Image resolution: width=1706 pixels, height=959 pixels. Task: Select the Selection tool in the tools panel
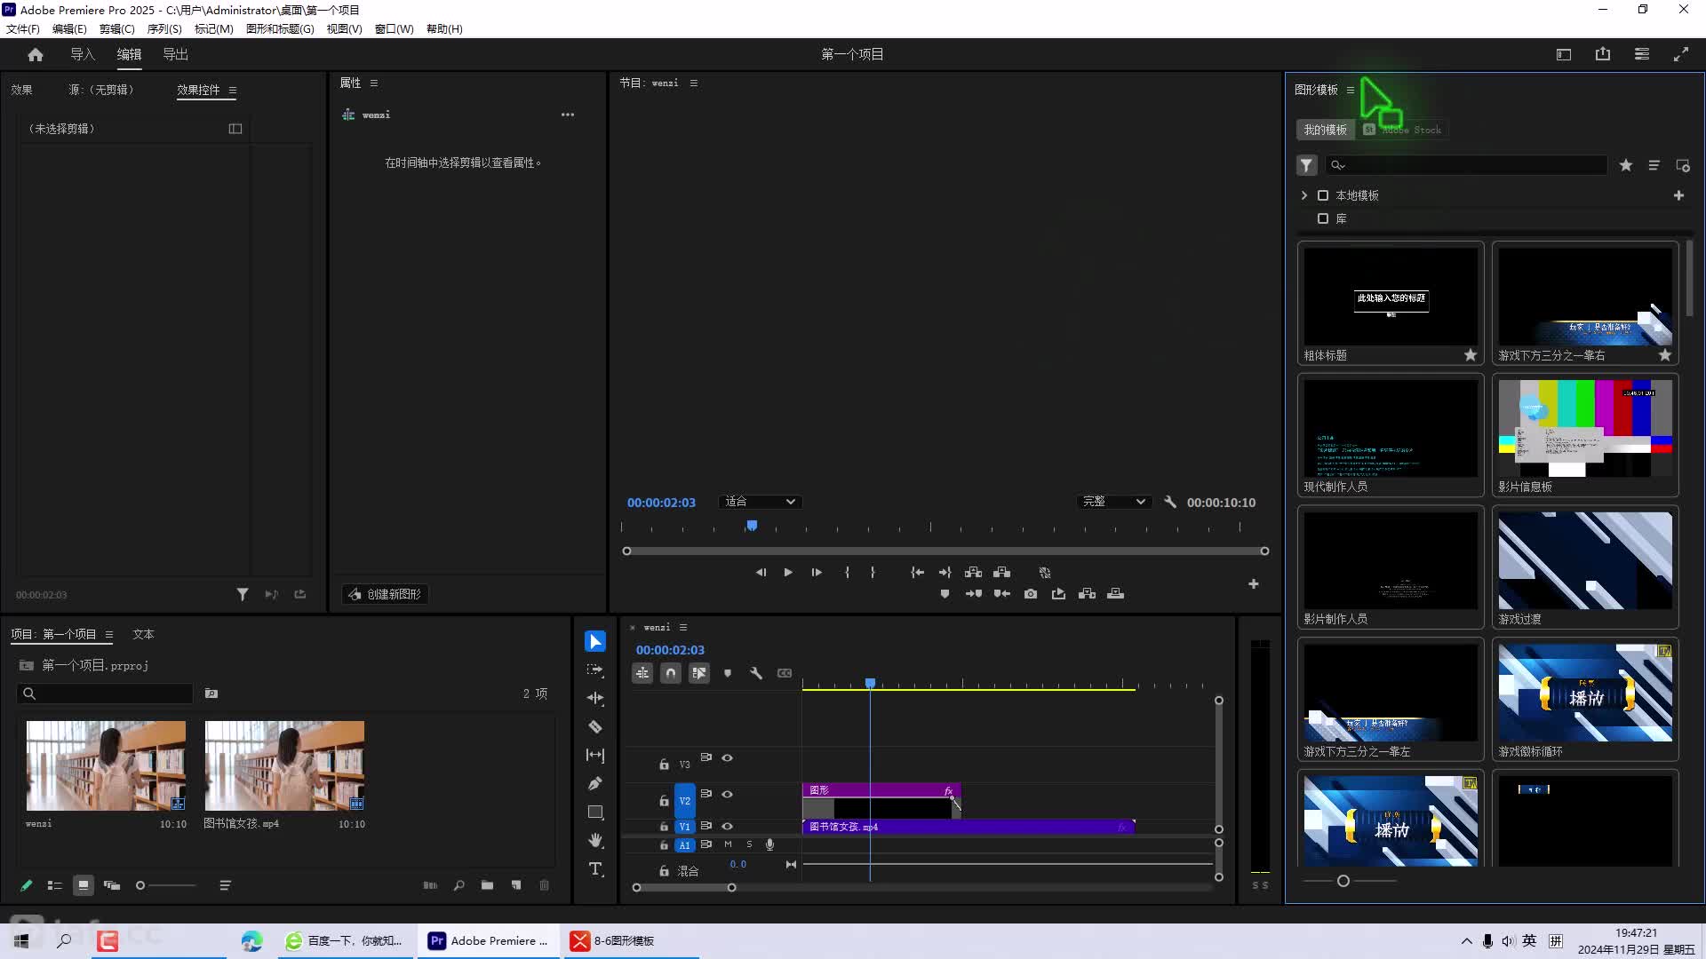point(595,641)
